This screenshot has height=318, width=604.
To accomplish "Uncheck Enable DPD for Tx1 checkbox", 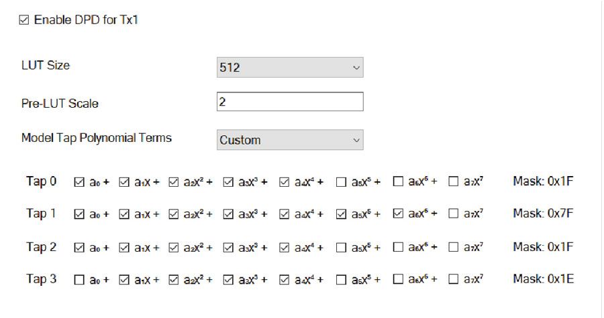I will (25, 21).
